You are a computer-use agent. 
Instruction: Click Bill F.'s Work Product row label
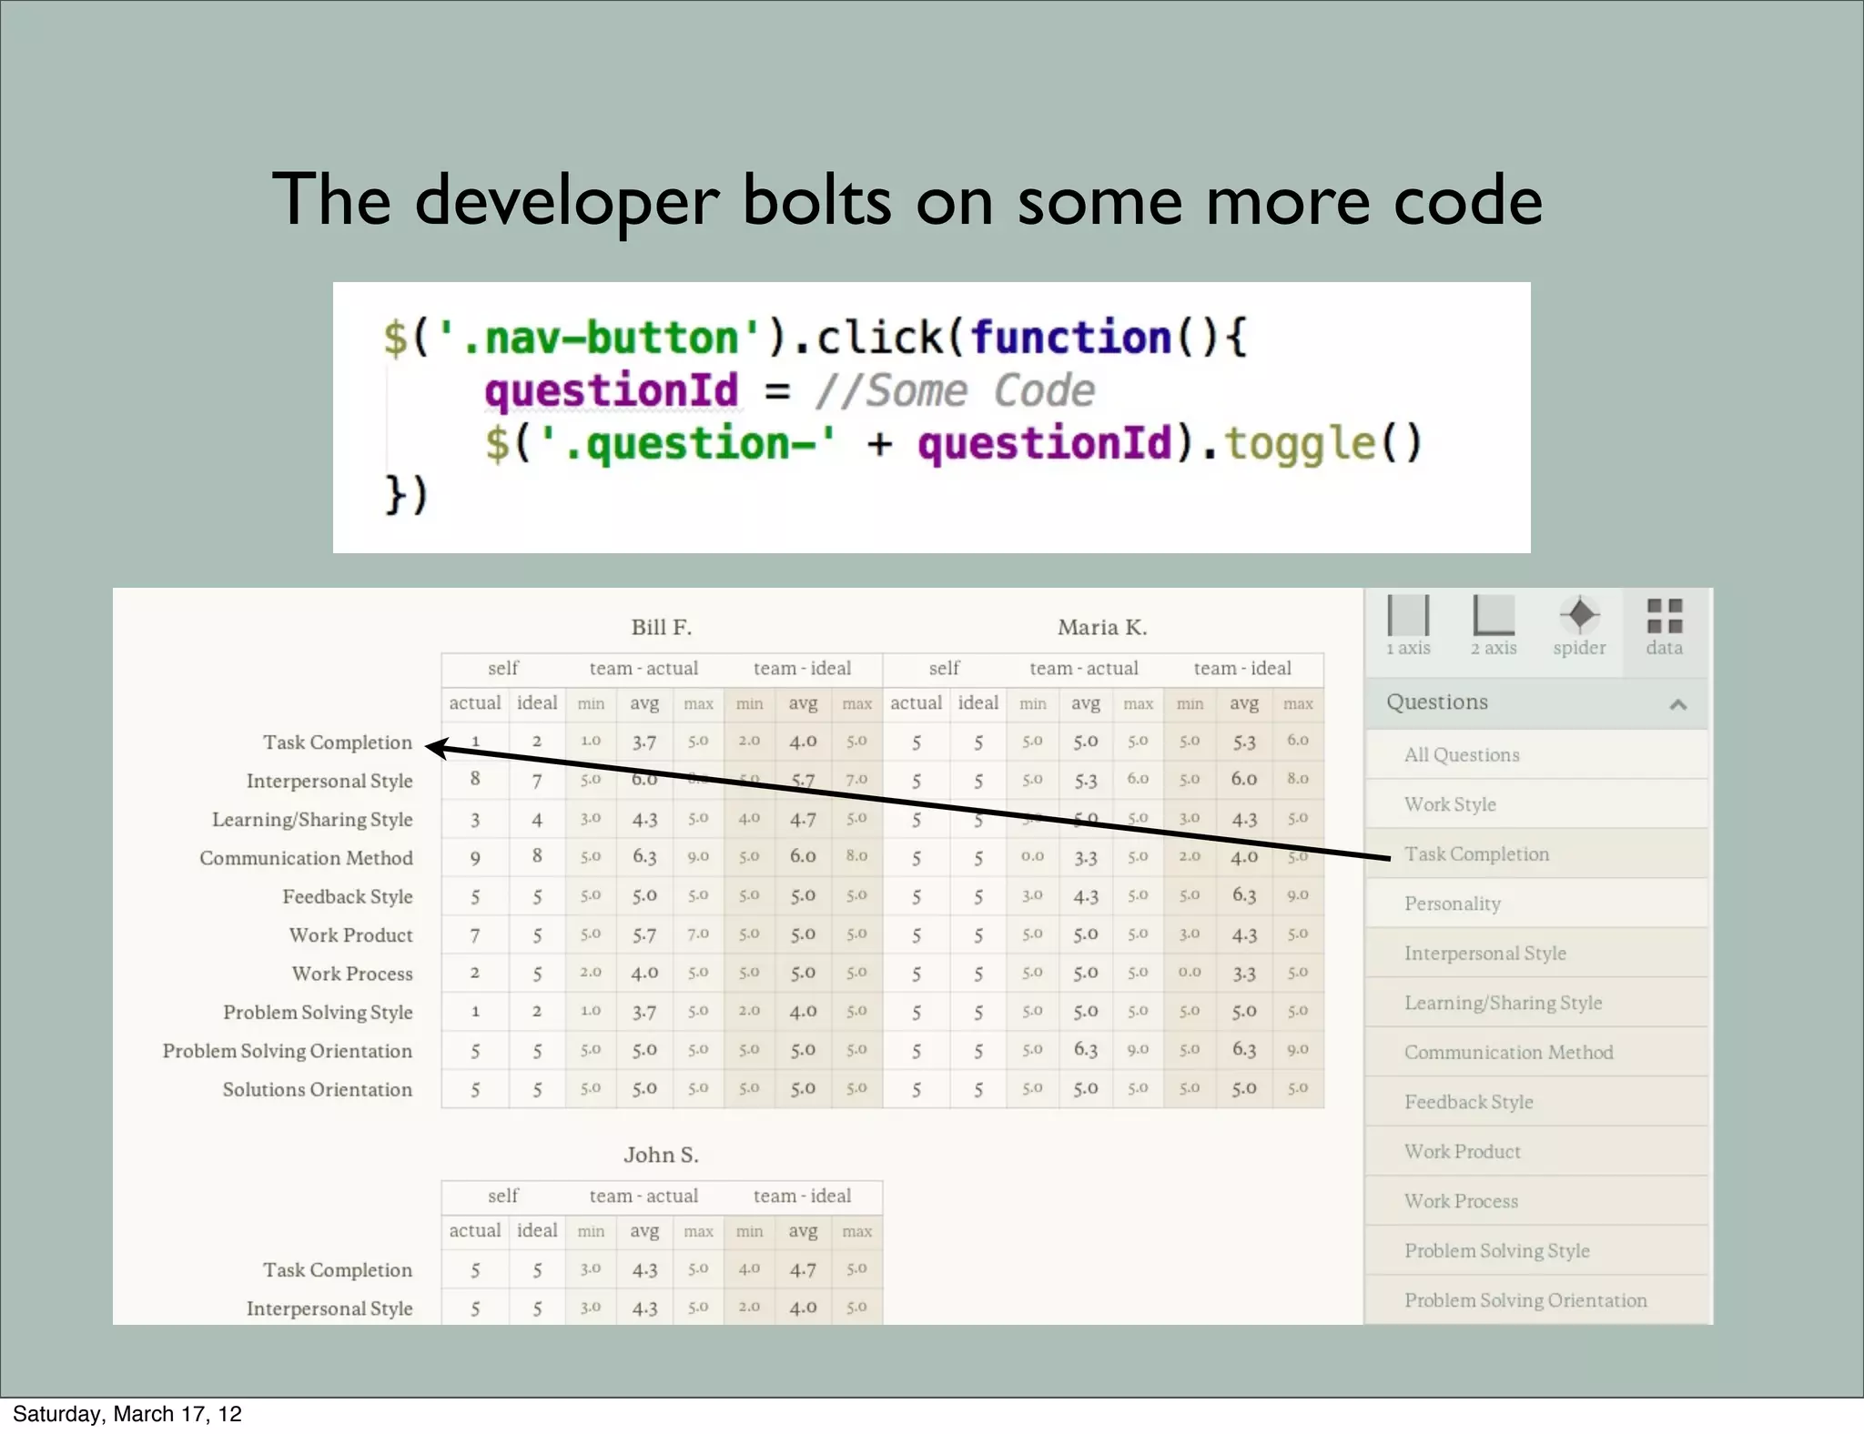351,935
